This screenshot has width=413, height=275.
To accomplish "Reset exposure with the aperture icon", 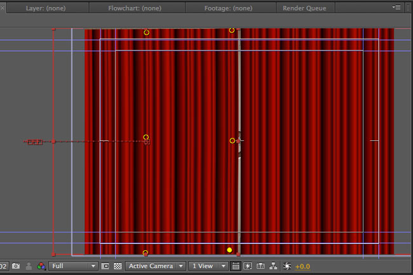I will 287,266.
